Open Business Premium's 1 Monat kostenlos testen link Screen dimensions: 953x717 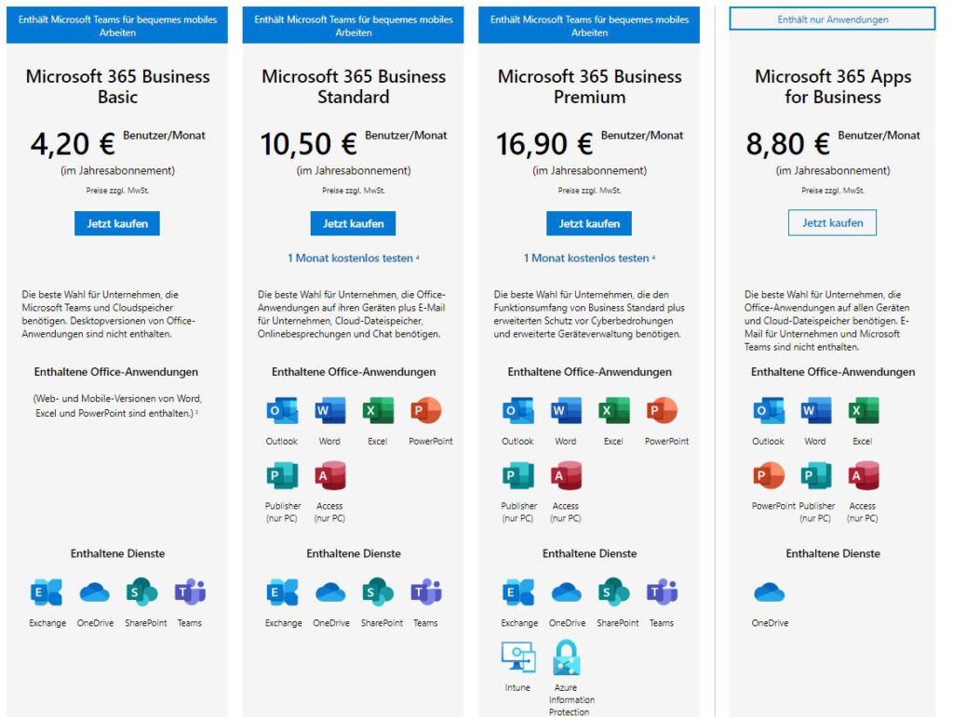coord(589,258)
